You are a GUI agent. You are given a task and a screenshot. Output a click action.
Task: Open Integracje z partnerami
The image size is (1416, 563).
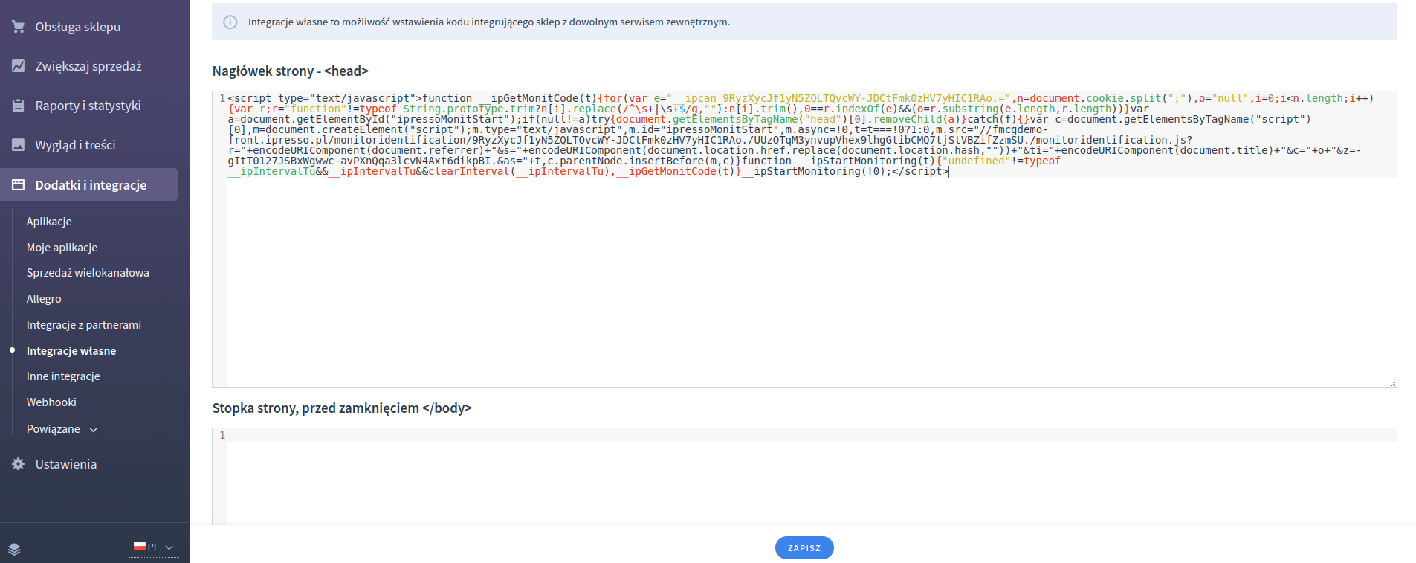click(x=83, y=325)
